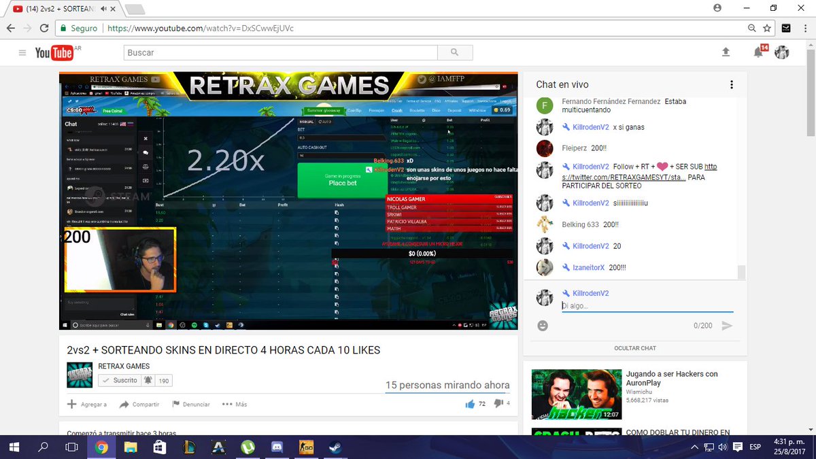
Task: Reload the page in Chrome
Action: (44, 29)
